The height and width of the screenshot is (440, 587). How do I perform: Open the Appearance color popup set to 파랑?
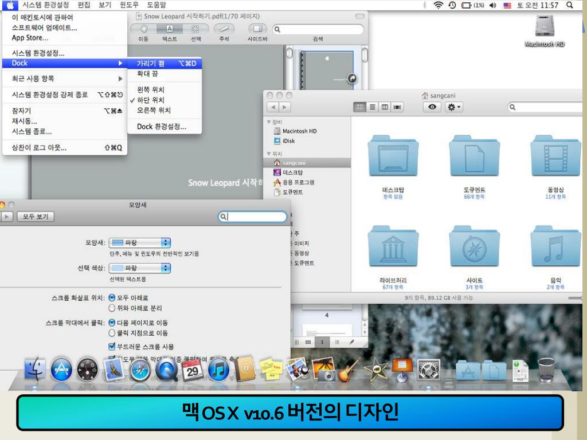click(x=140, y=243)
